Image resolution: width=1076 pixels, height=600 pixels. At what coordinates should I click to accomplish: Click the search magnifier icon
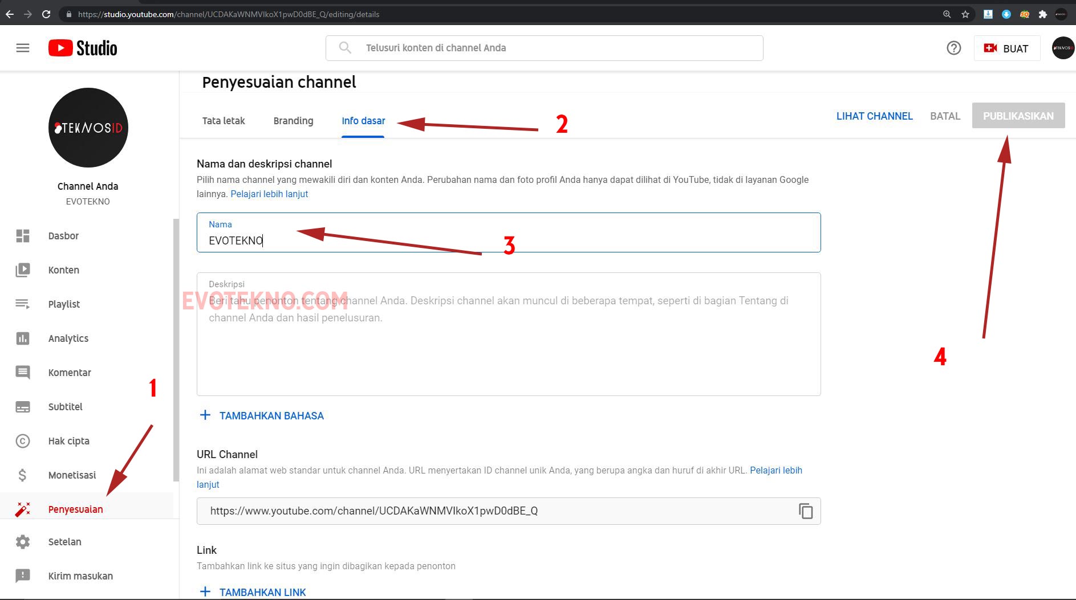tap(345, 48)
